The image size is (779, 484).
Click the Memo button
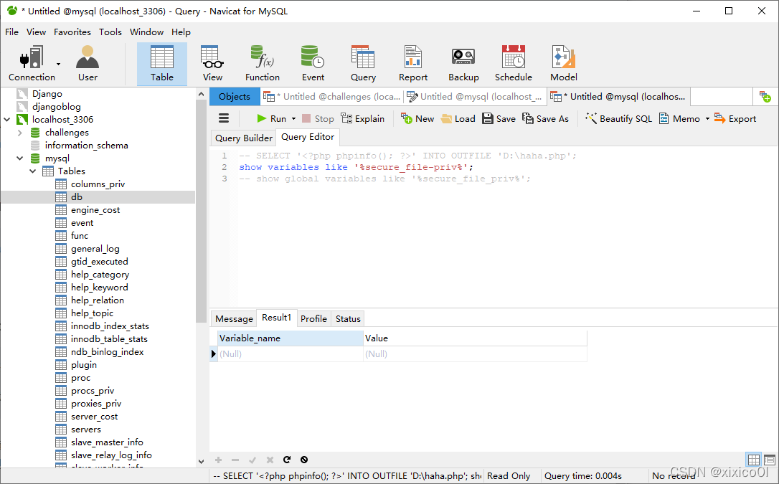(679, 118)
